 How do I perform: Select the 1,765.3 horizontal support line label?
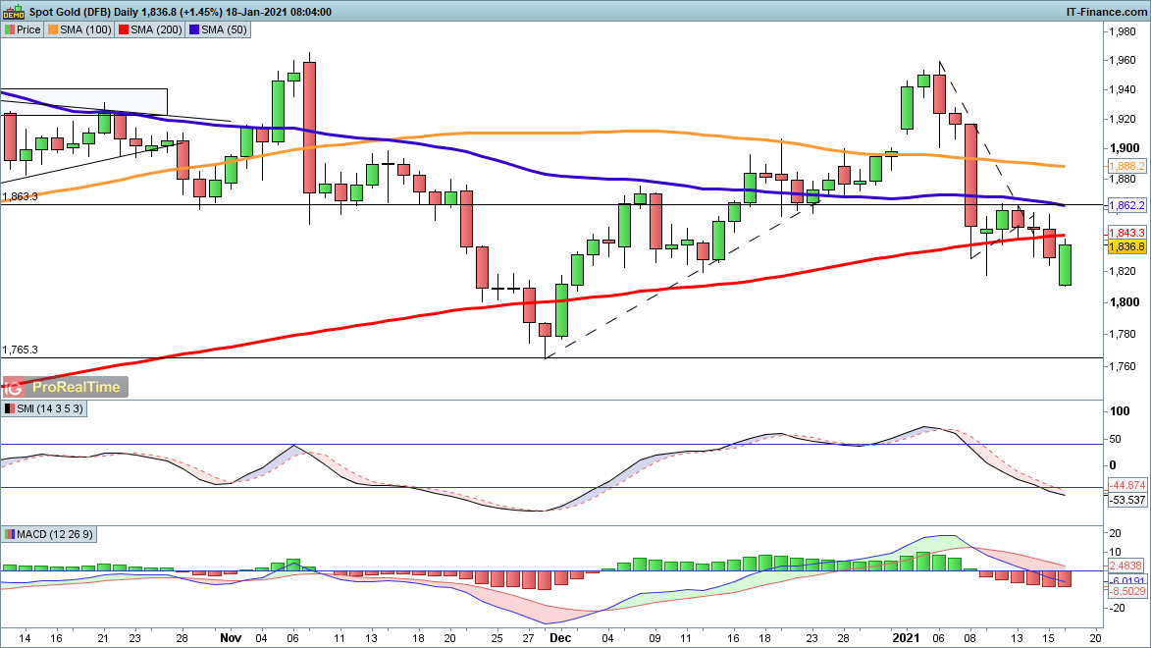pyautogui.click(x=21, y=350)
